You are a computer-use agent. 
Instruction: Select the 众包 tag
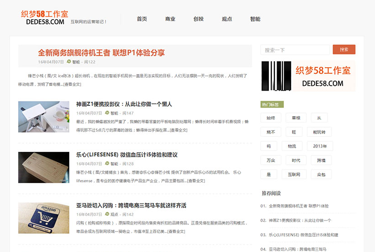point(321,174)
